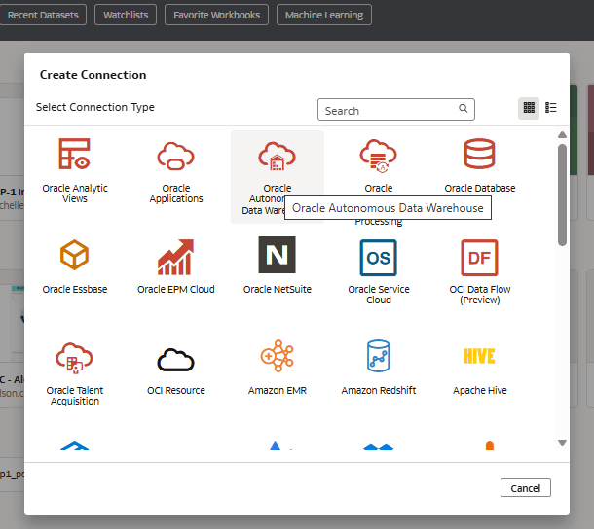
Task: Choose the OCI Resource cloud icon
Action: click(176, 360)
